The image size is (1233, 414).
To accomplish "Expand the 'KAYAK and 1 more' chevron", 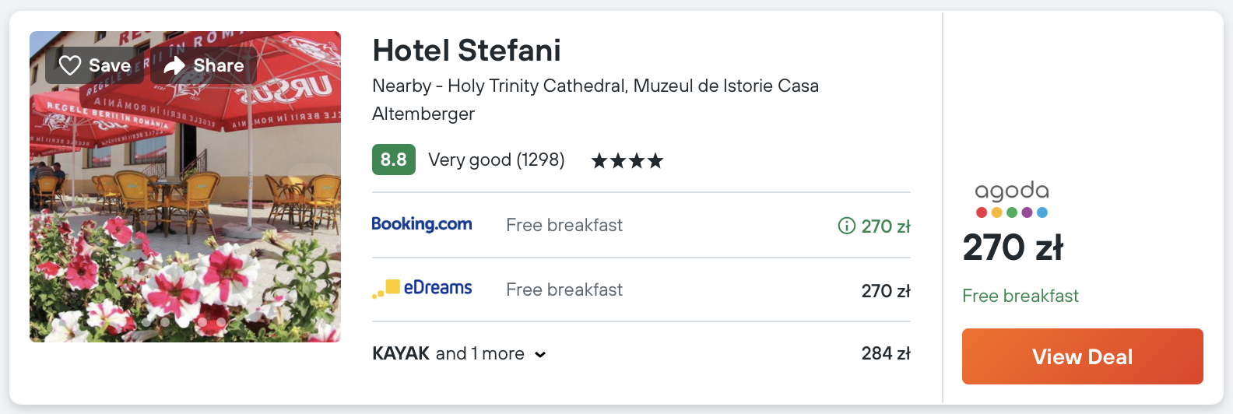I will click(x=540, y=355).
